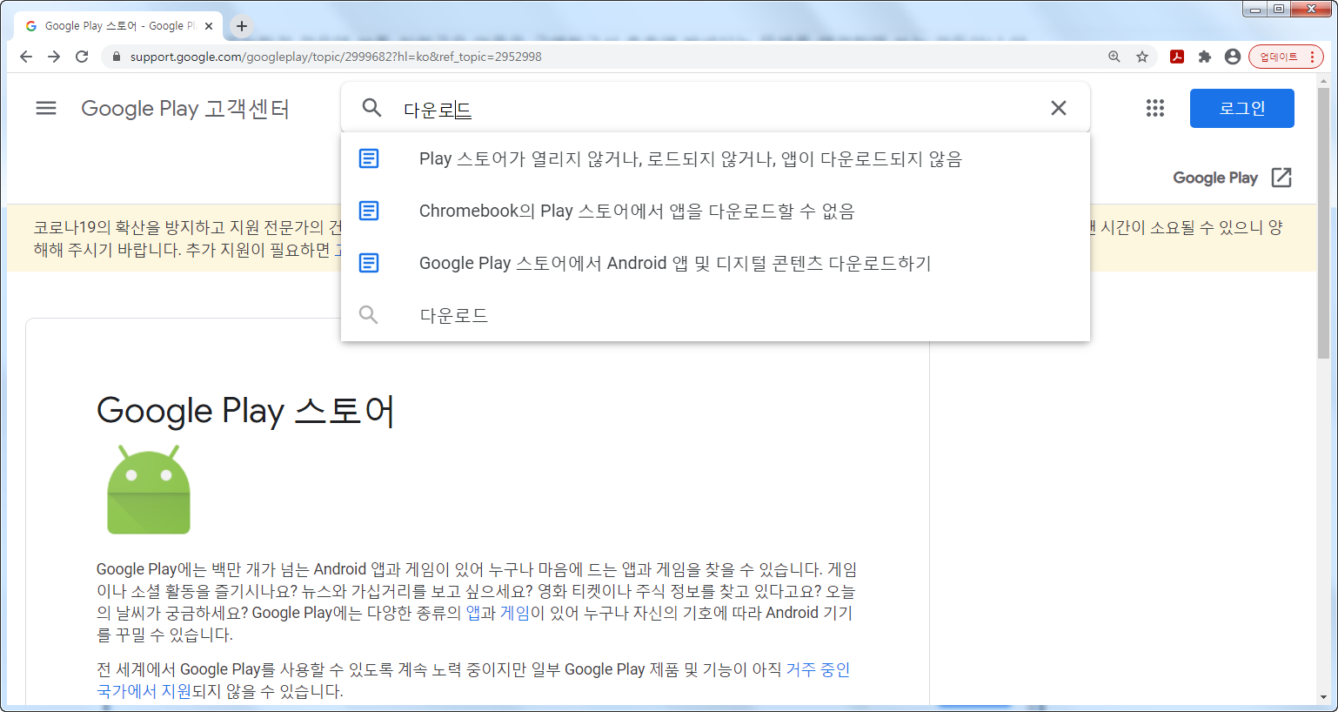The image size is (1338, 712).
Task: Open the extensions puzzle menu
Action: point(1205,57)
